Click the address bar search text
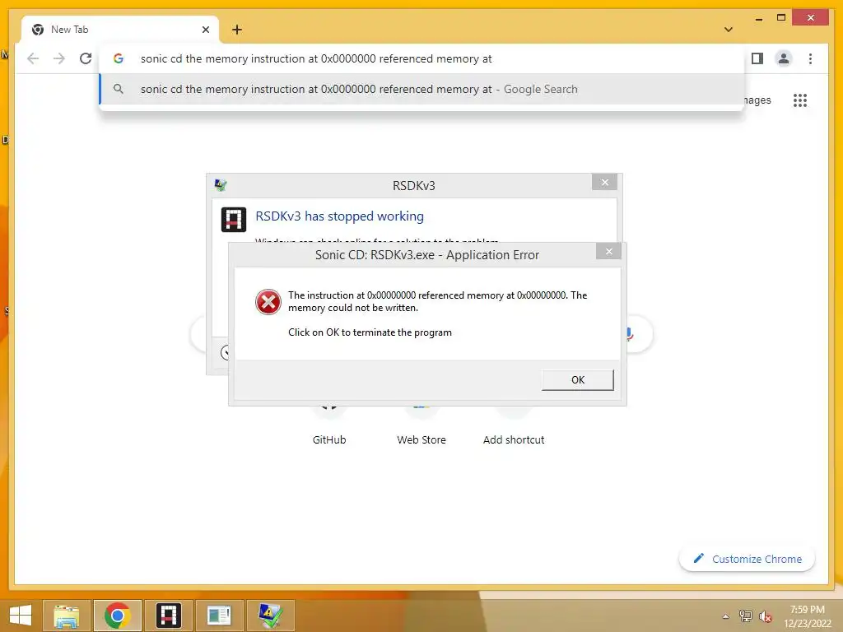This screenshot has height=632, width=843. coord(316,58)
